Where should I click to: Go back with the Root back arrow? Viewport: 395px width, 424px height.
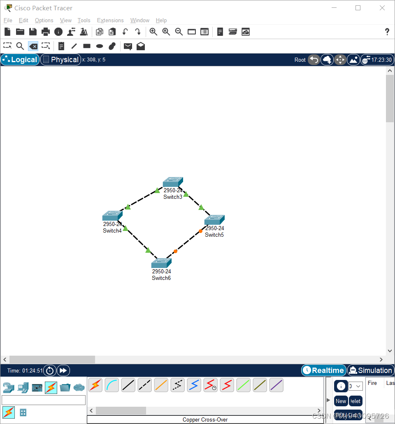[314, 60]
